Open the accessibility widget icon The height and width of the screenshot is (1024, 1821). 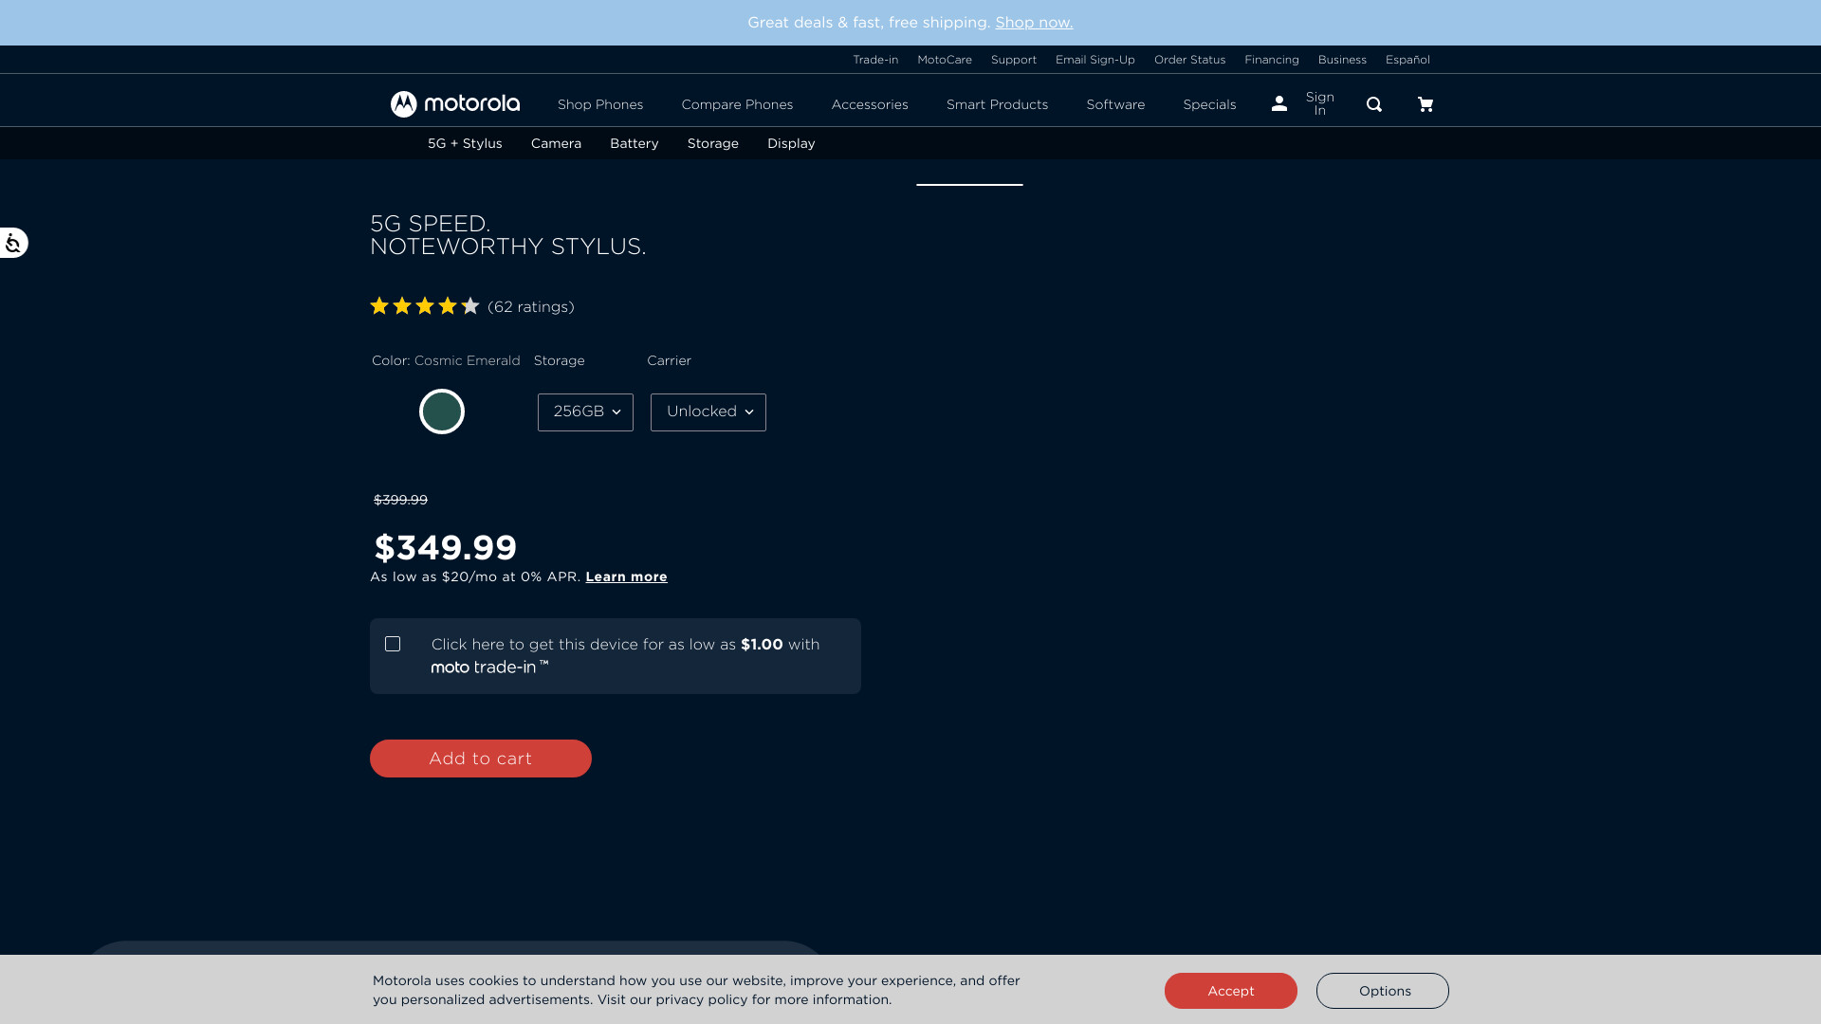point(13,243)
